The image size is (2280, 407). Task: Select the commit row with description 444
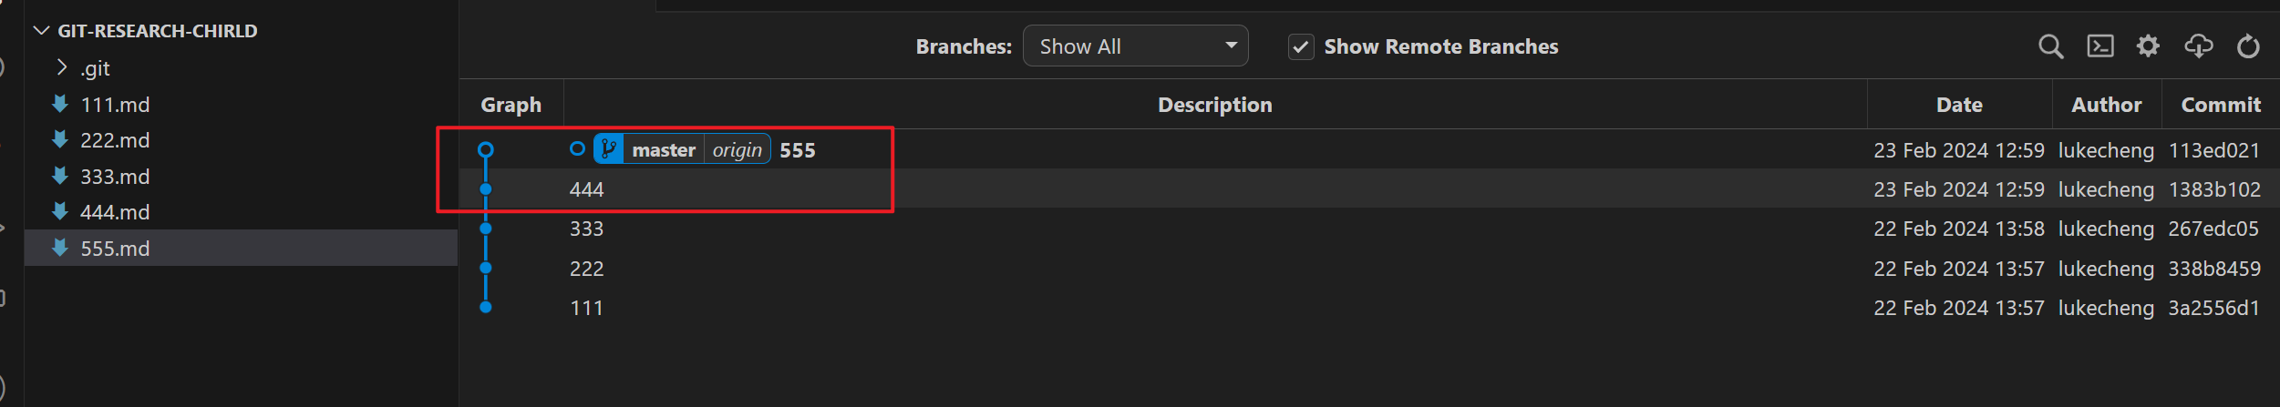click(587, 189)
